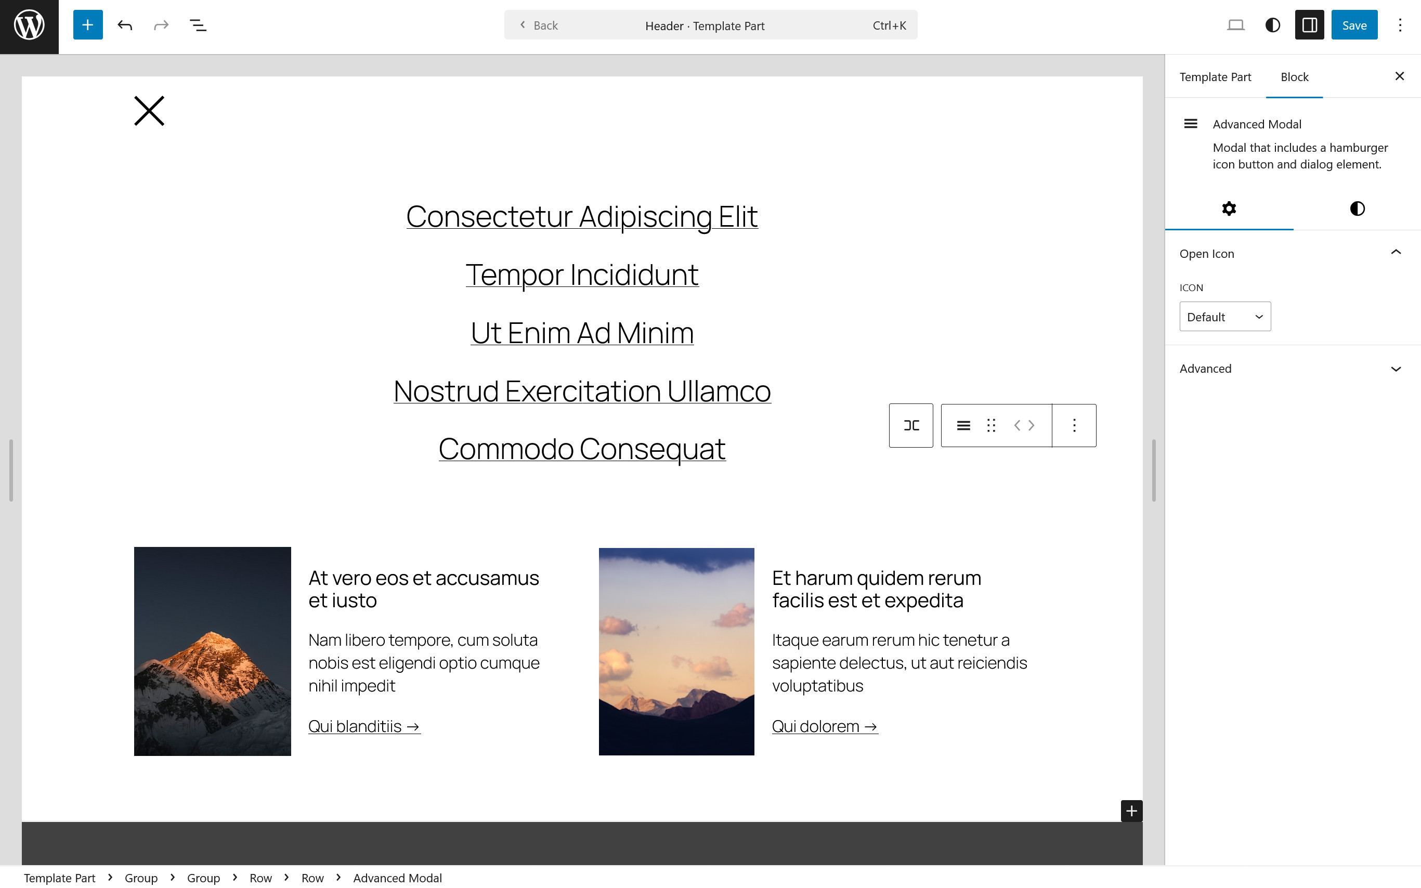Open Tempor Incididunt link
1421x888 pixels.
pyautogui.click(x=582, y=275)
